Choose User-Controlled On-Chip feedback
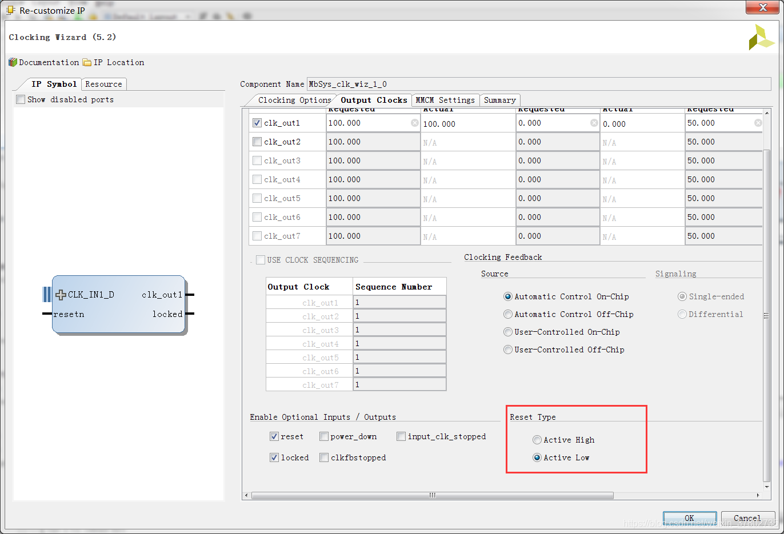 pos(508,332)
